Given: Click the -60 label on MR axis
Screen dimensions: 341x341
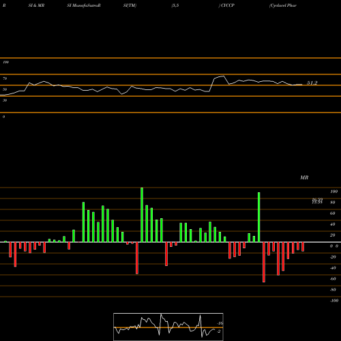Looking at the screenshot, I should (x=333, y=279).
